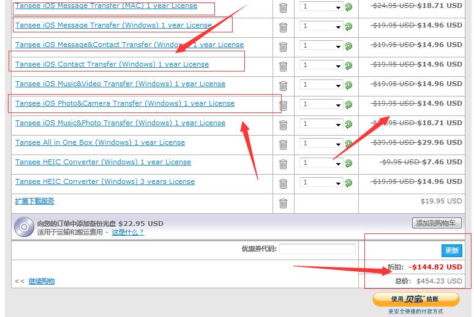
Task: Select the $19.95 USD 扩展下载服务 price
Action: (x=442, y=201)
